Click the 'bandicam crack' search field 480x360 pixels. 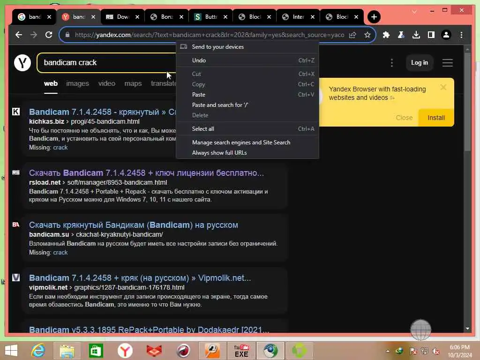(x=106, y=63)
